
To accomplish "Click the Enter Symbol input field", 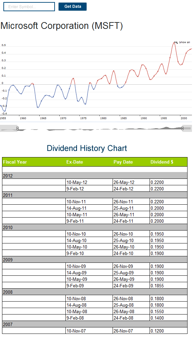I will click(x=29, y=7).
